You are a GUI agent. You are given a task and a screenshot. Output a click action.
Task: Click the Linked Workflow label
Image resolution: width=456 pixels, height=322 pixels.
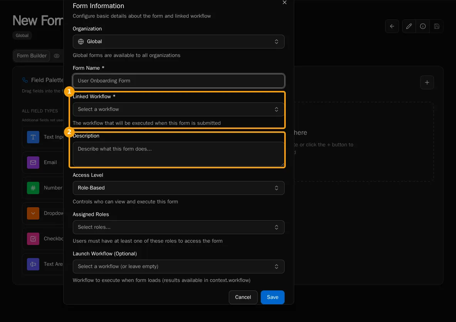point(94,97)
